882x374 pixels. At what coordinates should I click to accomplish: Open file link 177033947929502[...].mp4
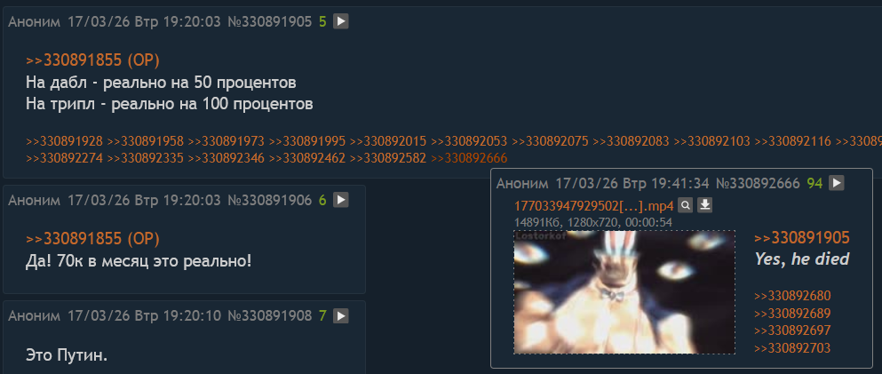(594, 206)
